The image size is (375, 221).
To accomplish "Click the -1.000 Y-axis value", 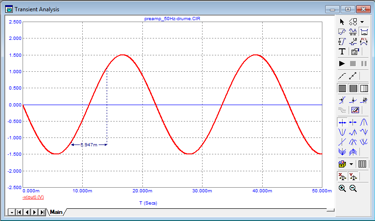I will 15,138.
